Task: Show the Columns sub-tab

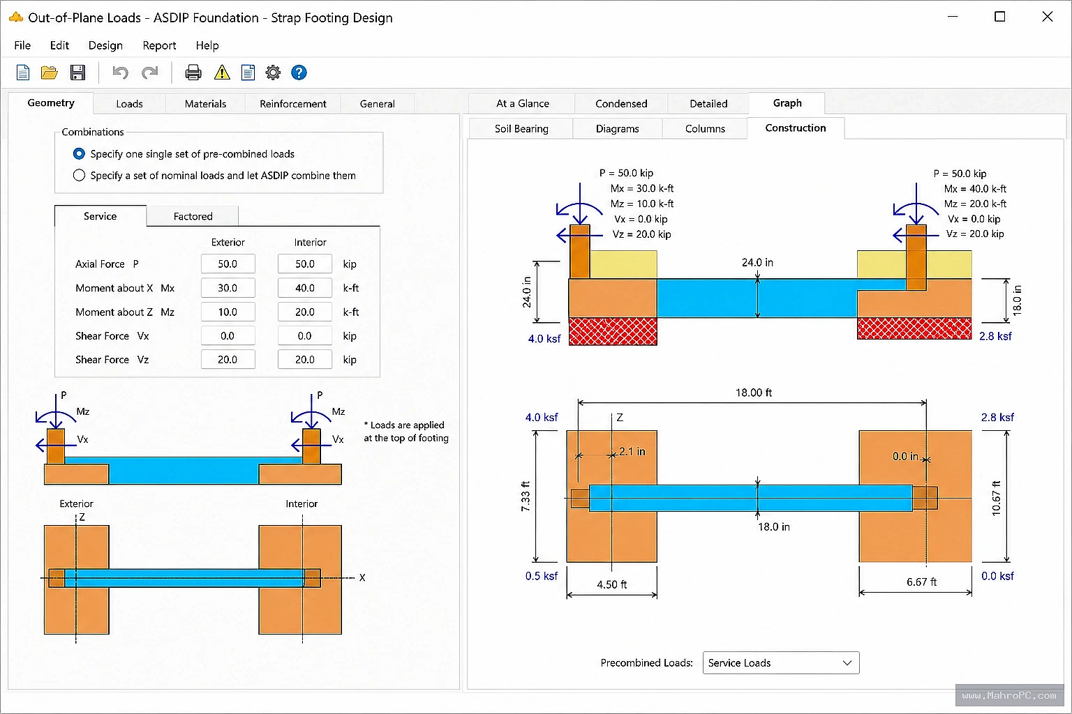Action: pos(705,128)
